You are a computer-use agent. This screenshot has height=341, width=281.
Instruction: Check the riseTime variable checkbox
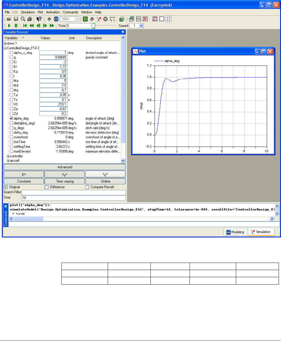[x=12, y=142]
